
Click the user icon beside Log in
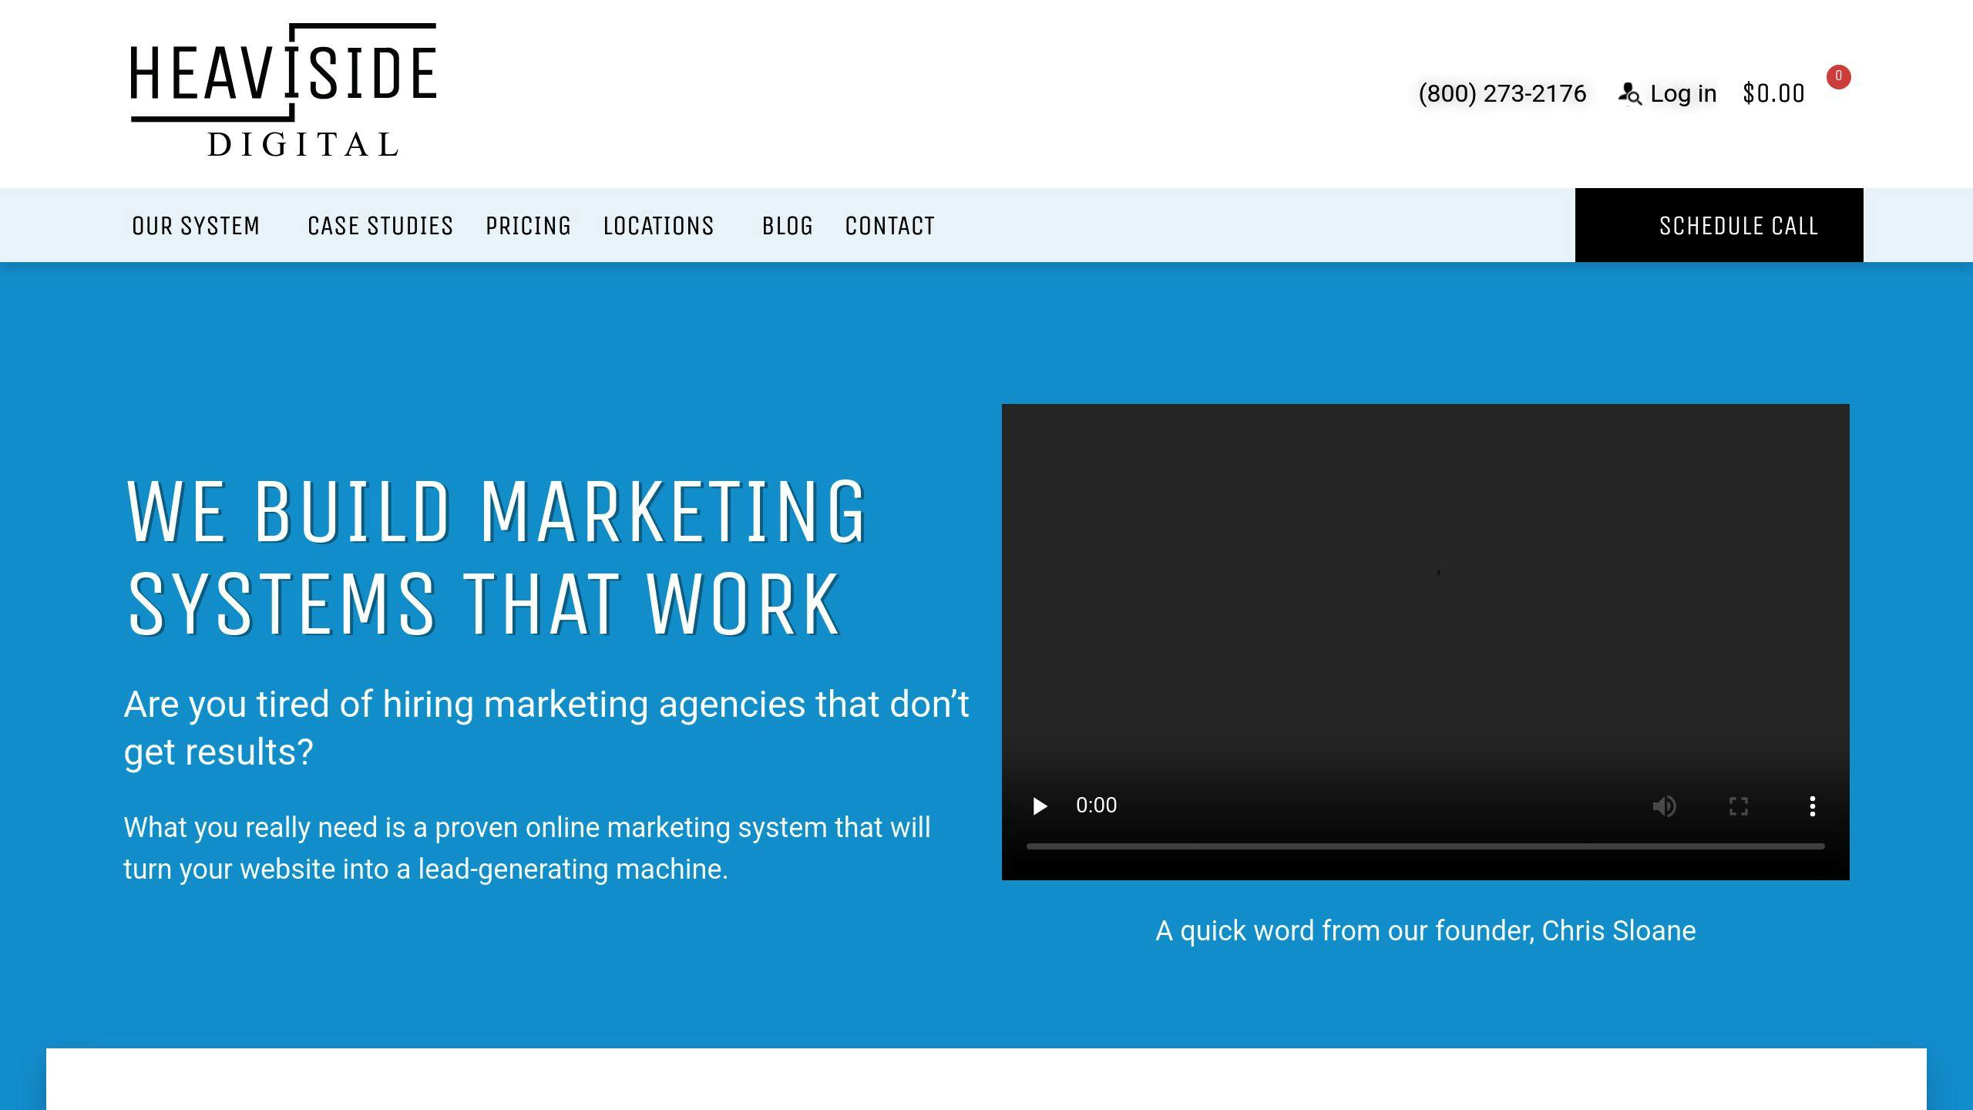tap(1630, 93)
